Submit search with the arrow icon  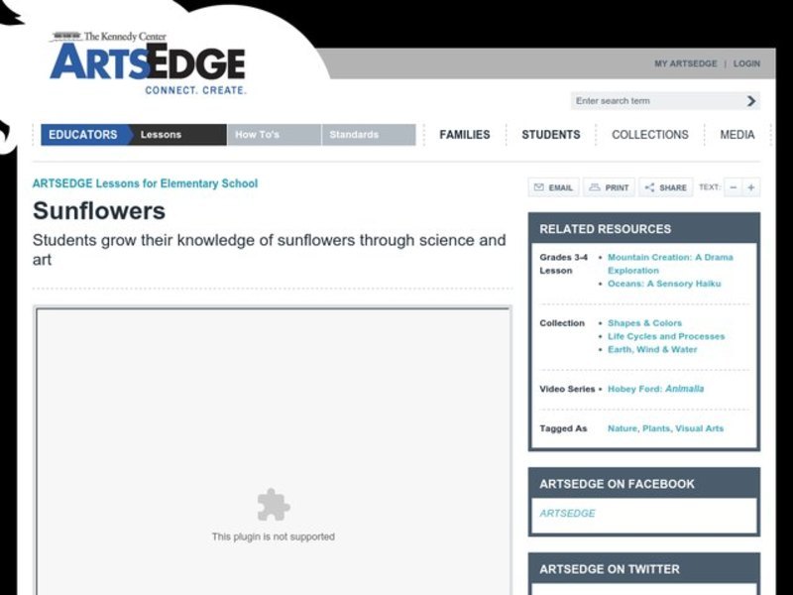[x=751, y=101]
